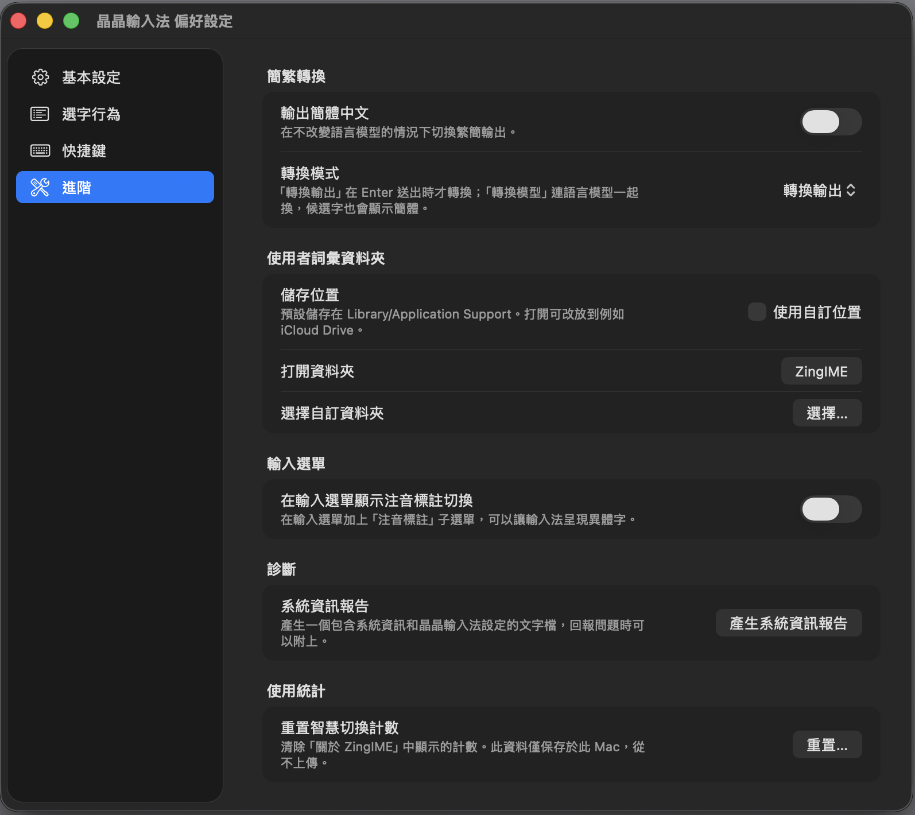The image size is (915, 815).
Task: Enable the 使用自訂位置 checkbox
Action: tap(757, 312)
